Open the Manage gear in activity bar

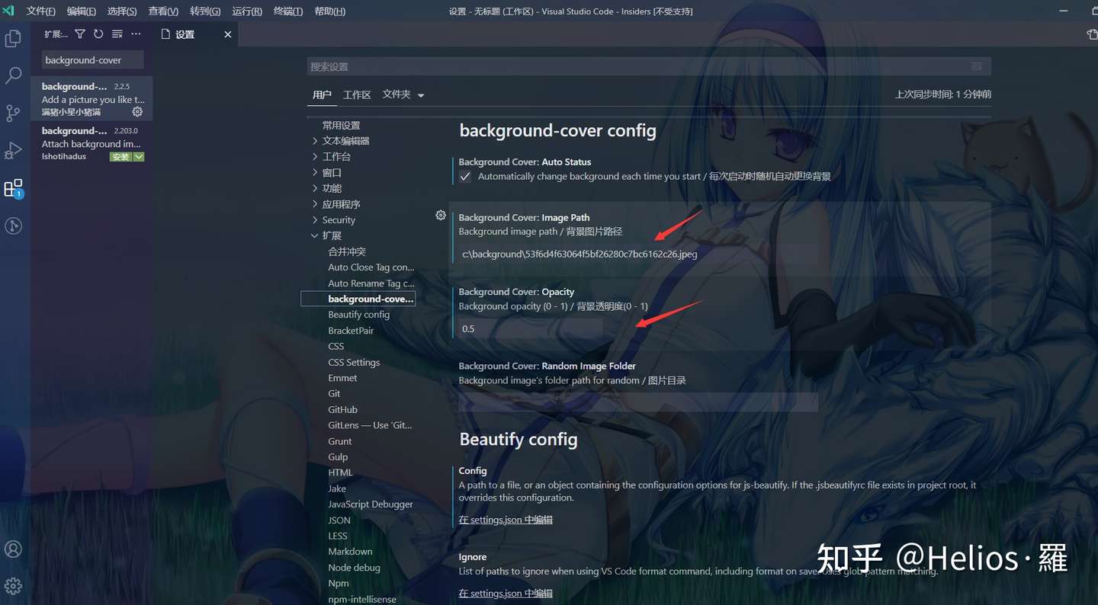(x=13, y=586)
